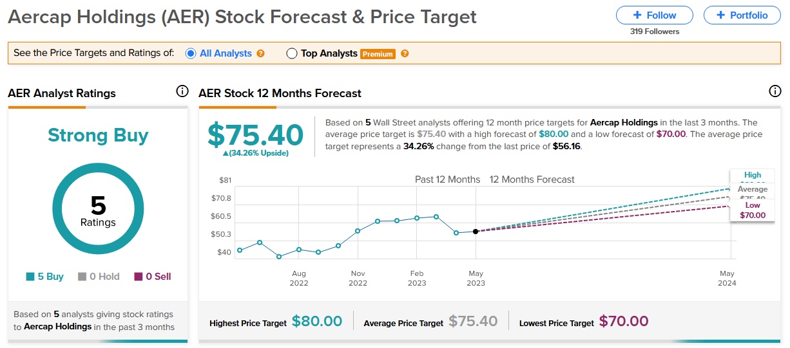Click the orange Premium badge
The image size is (790, 348).
pyautogui.click(x=378, y=54)
